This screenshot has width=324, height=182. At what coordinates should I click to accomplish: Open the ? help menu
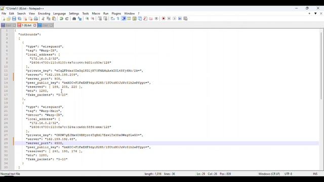tap(139, 14)
